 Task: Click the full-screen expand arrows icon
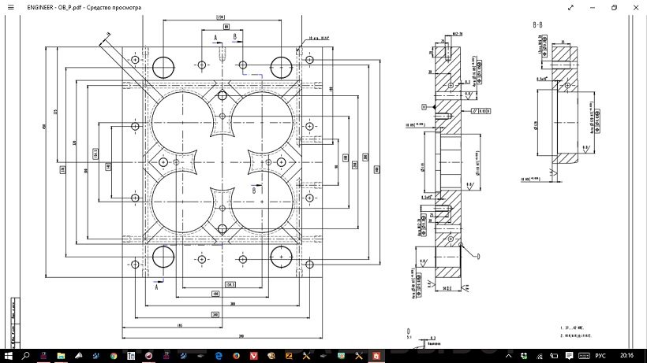coord(570,6)
